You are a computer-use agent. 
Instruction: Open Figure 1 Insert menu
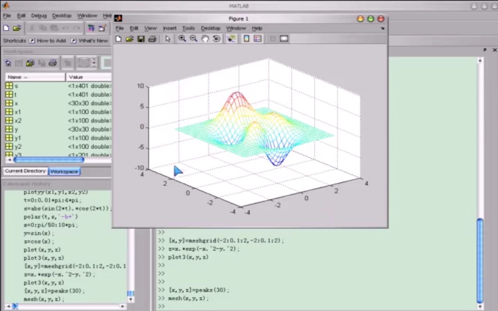tap(170, 28)
